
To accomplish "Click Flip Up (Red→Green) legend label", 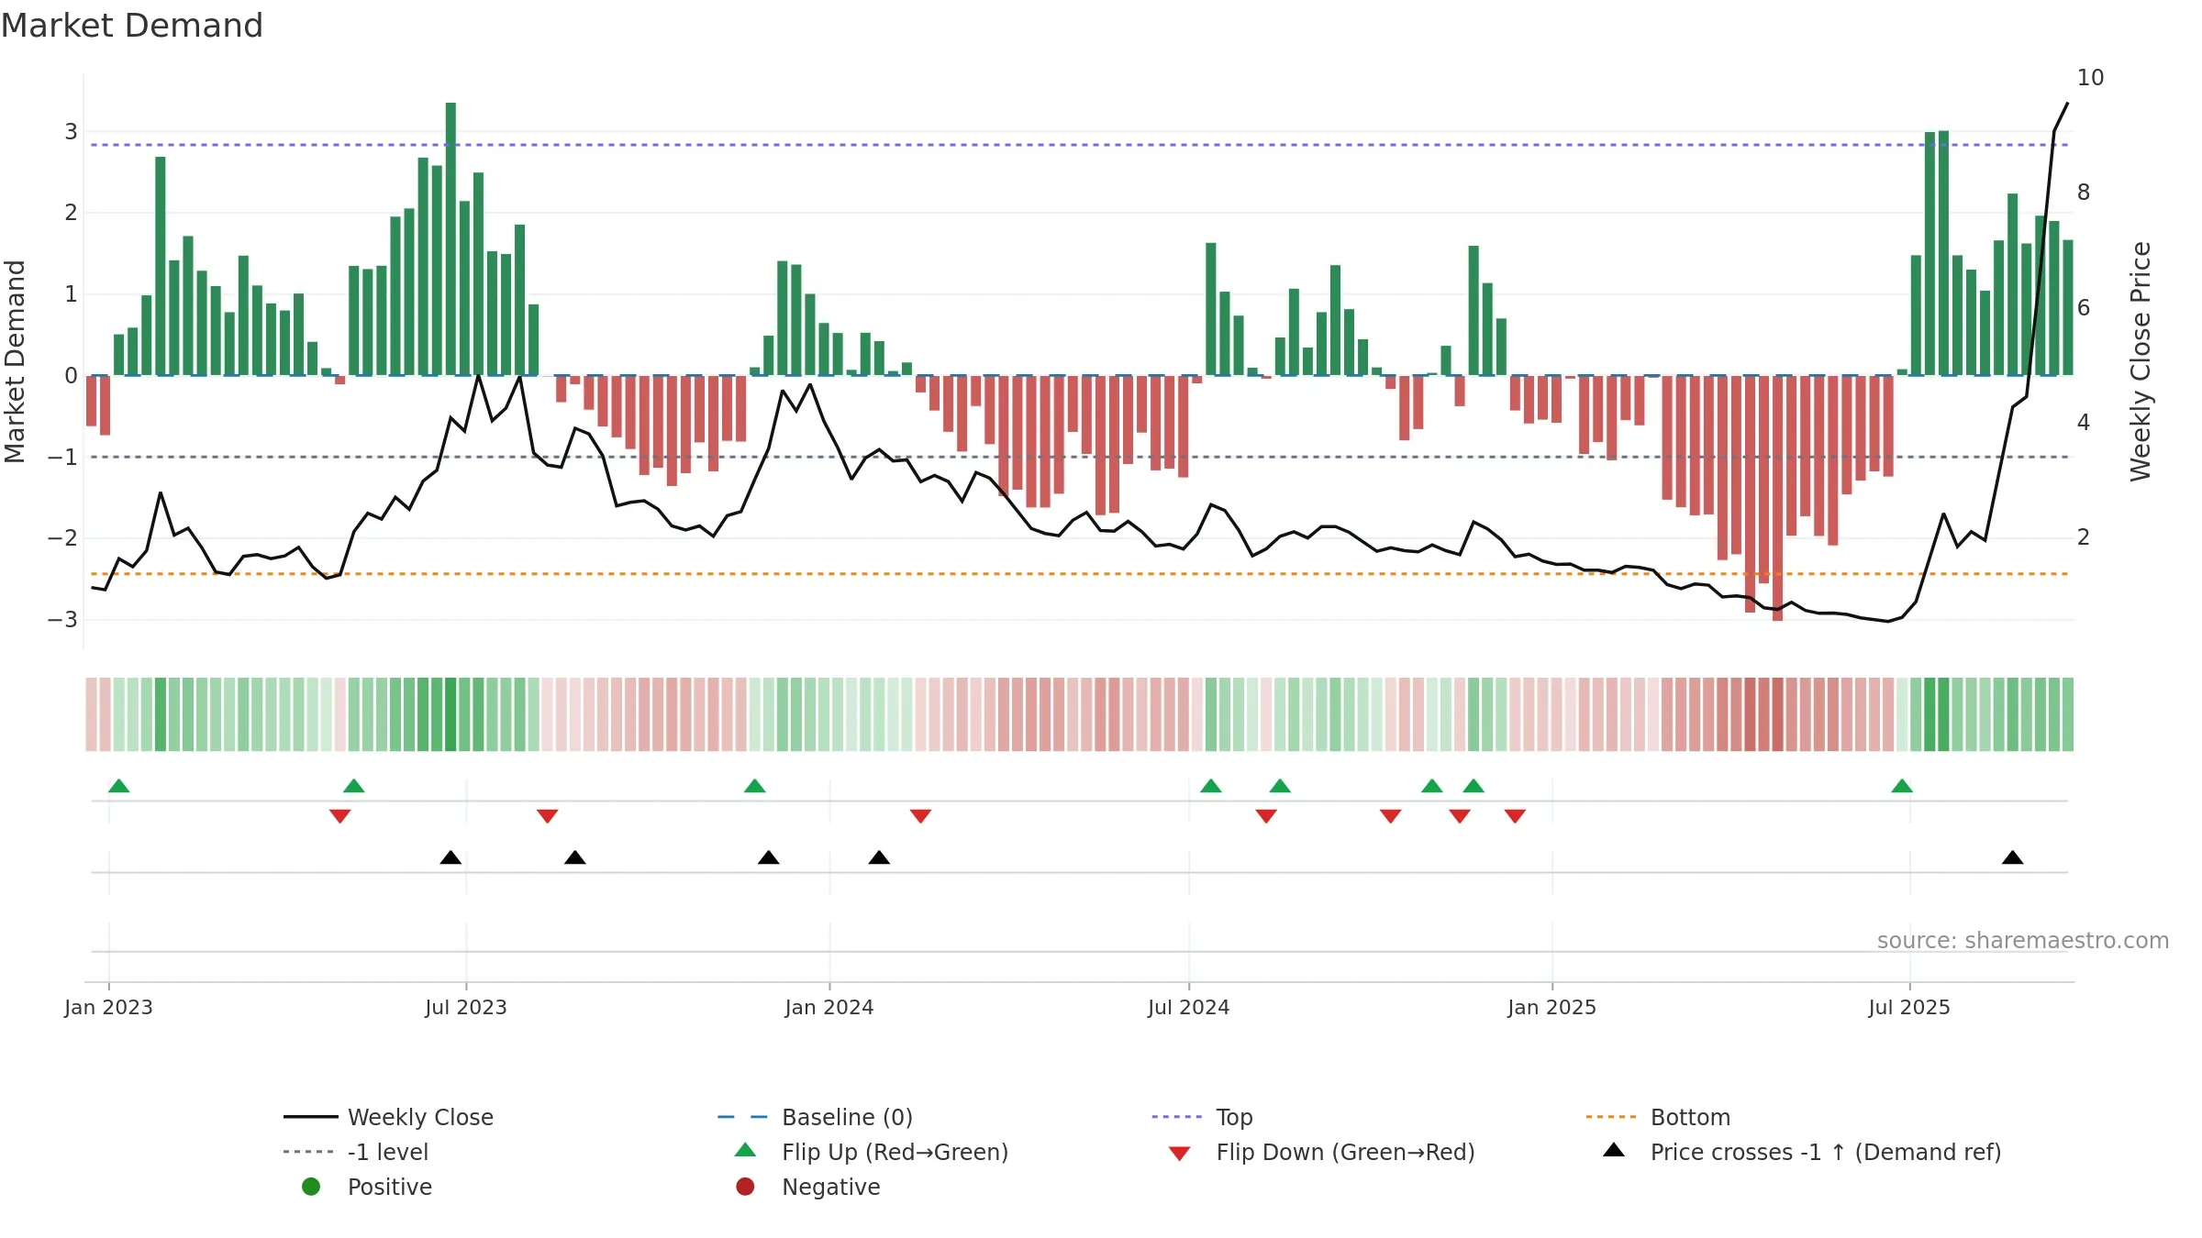I will click(x=895, y=1152).
